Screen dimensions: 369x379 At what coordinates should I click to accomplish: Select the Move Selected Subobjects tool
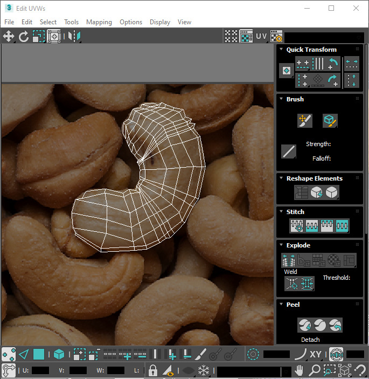coord(9,37)
